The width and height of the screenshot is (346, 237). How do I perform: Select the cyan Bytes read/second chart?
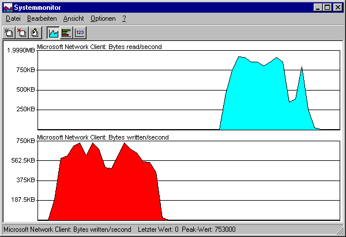189,90
